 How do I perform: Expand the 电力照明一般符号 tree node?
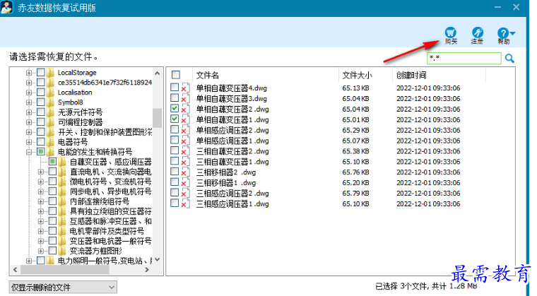point(29,261)
